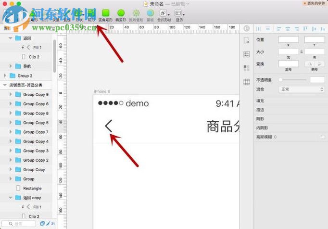The height and width of the screenshot is (229, 328).
Task: Open the blur type selector next to 高斯模糊
Action: pyautogui.click(x=275, y=137)
